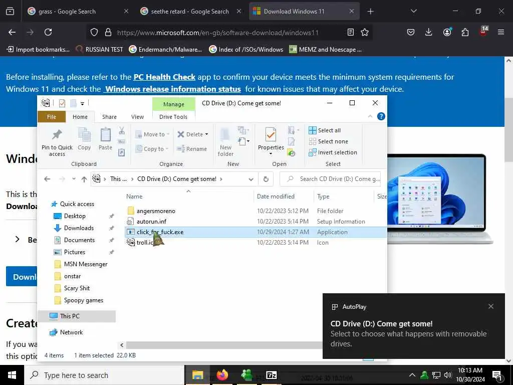Click the Explorer horizontal scrollbar

224,345
